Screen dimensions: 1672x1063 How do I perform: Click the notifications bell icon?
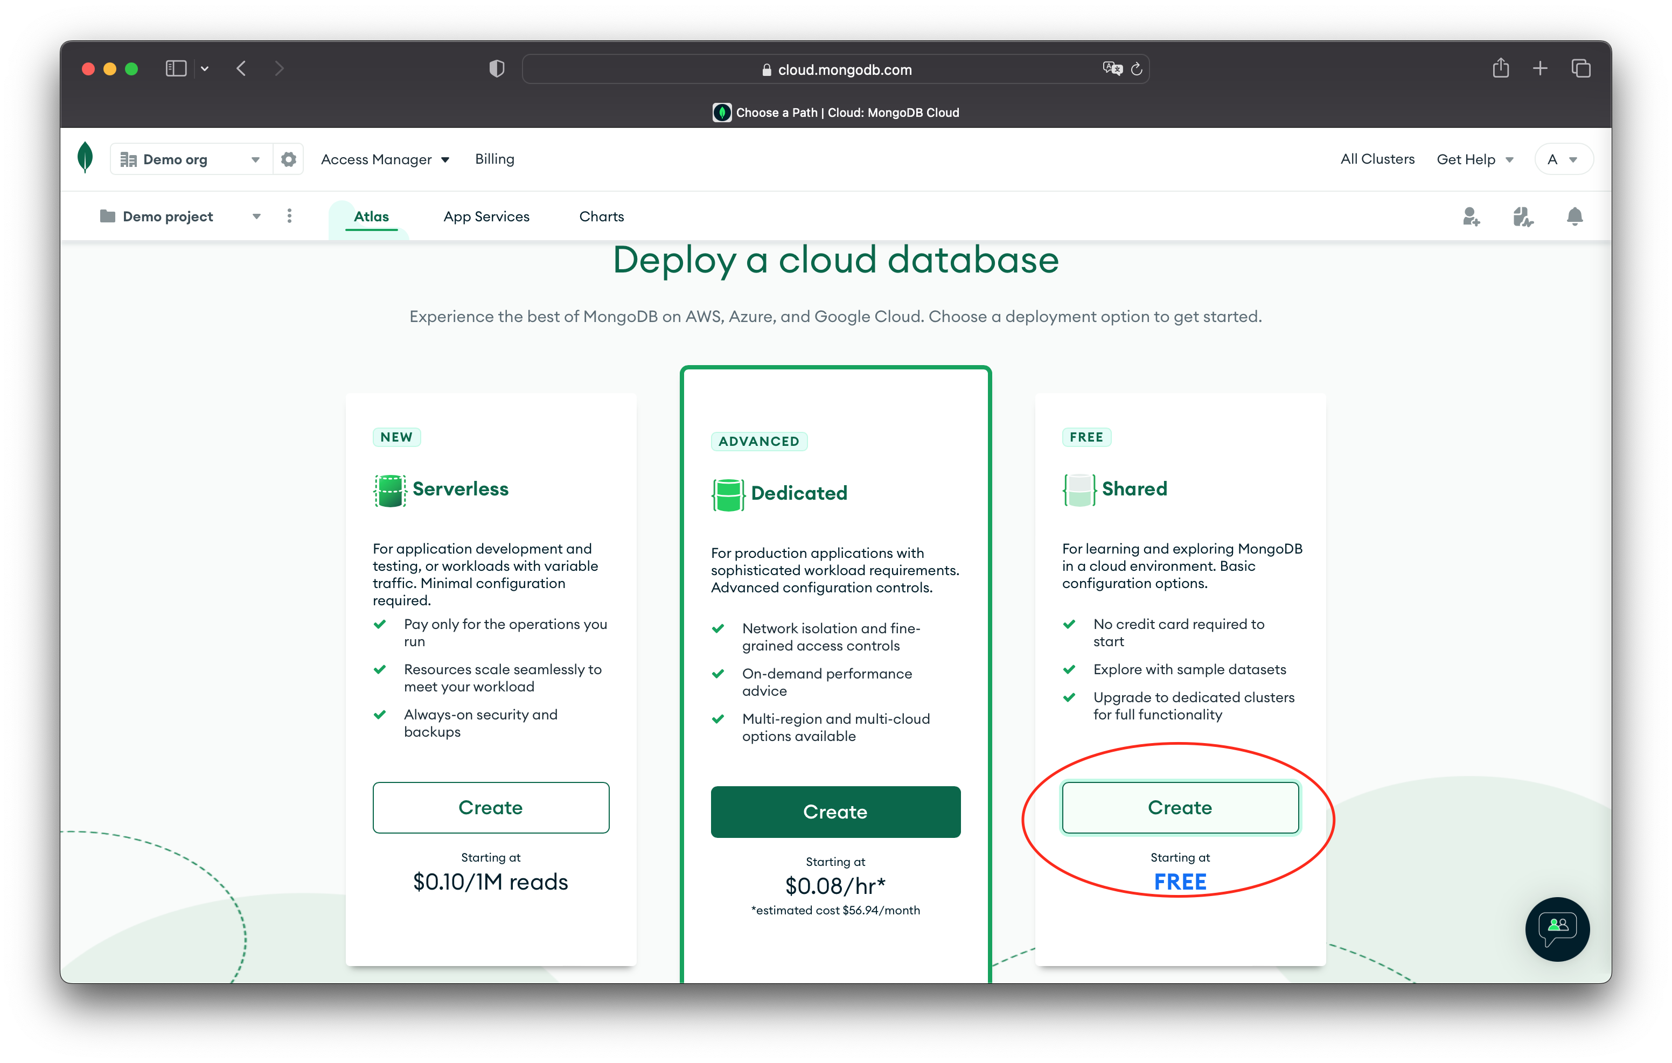pos(1573,216)
